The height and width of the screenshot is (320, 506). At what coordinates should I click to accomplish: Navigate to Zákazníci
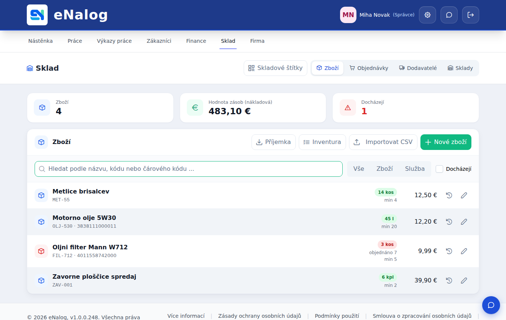[159, 41]
